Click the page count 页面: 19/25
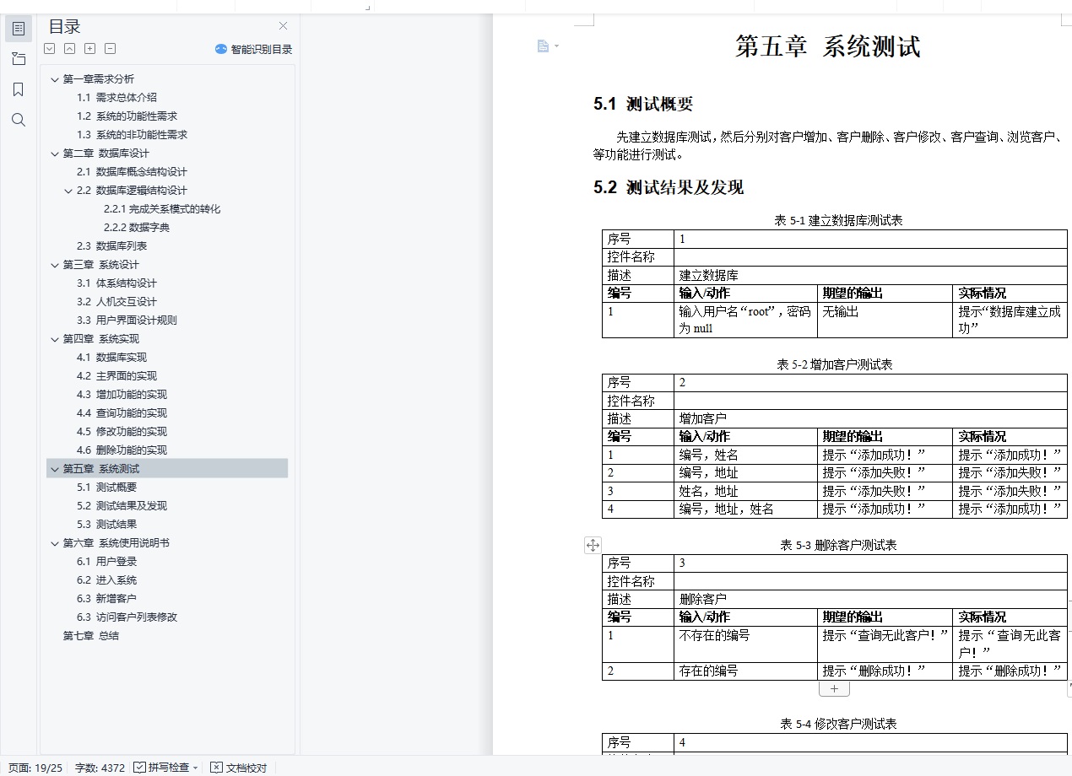This screenshot has height=776, width=1072. [x=35, y=768]
